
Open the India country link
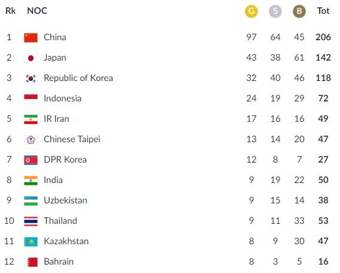(53, 180)
